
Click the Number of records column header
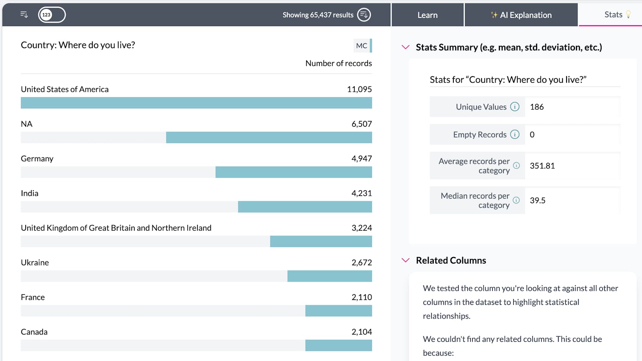pyautogui.click(x=338, y=63)
